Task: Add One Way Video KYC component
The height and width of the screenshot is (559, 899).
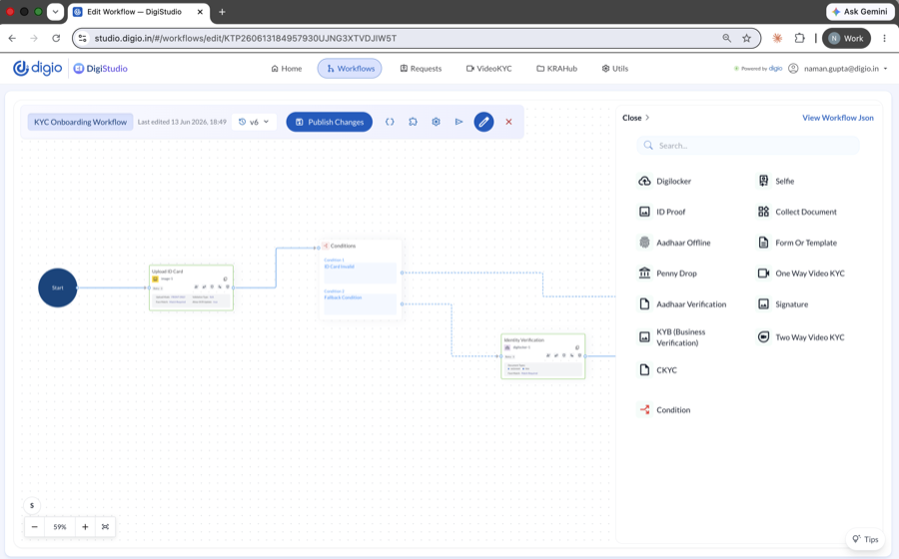Action: (801, 274)
